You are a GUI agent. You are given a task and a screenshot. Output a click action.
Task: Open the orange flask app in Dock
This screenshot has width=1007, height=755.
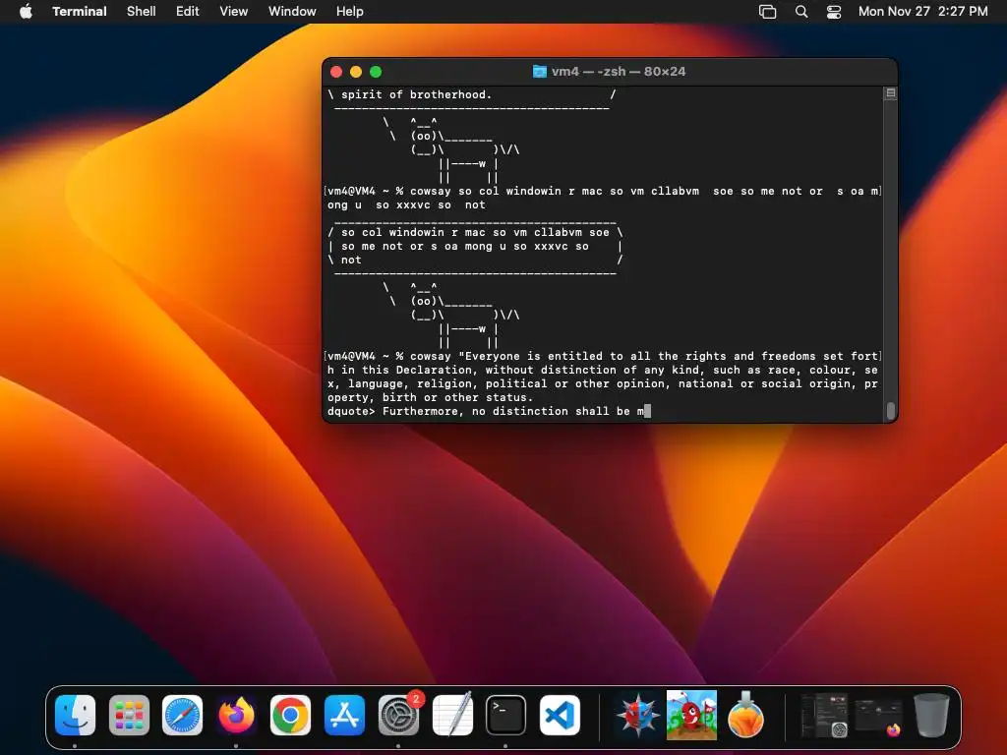(745, 715)
